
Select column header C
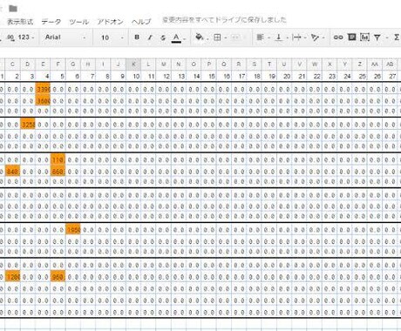coord(13,64)
